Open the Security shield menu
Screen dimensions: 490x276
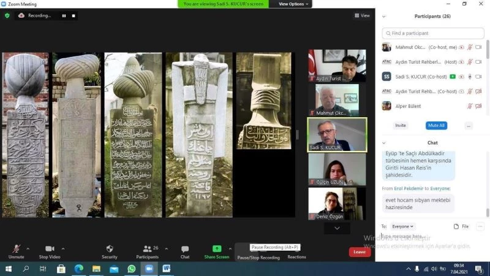tap(109, 251)
